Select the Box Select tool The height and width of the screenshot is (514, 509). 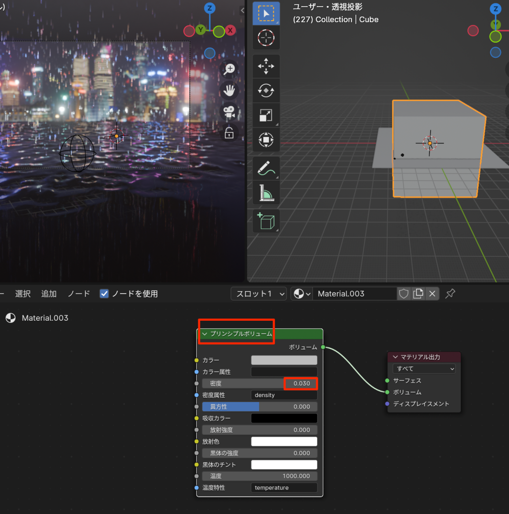266,14
